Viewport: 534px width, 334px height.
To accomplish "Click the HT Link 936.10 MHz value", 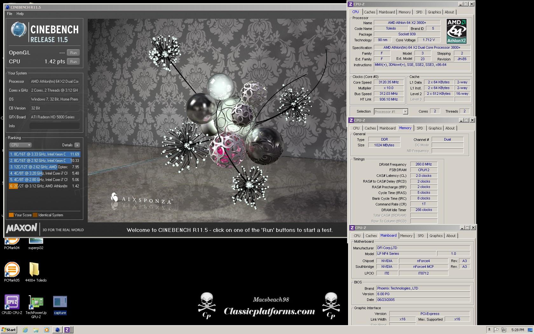I will (x=388, y=99).
